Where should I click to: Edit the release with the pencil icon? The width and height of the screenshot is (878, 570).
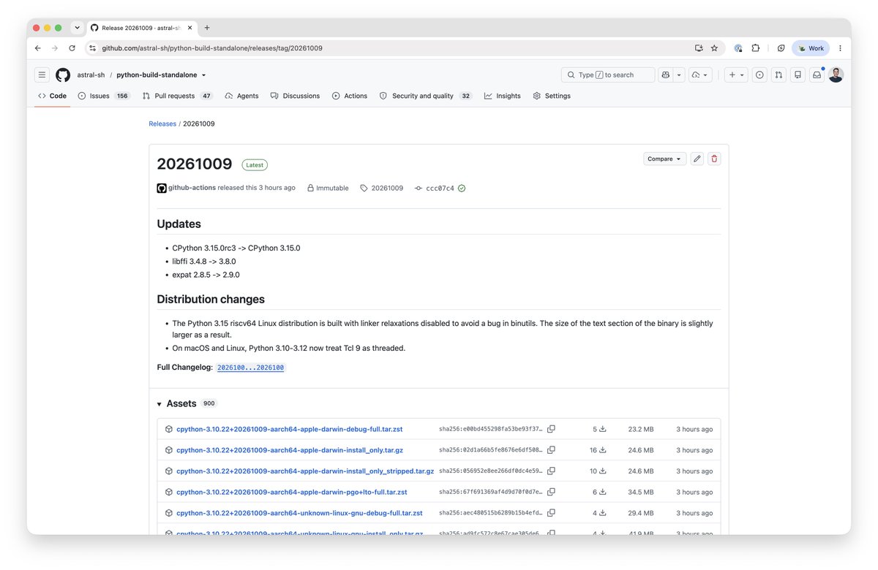pyautogui.click(x=697, y=159)
